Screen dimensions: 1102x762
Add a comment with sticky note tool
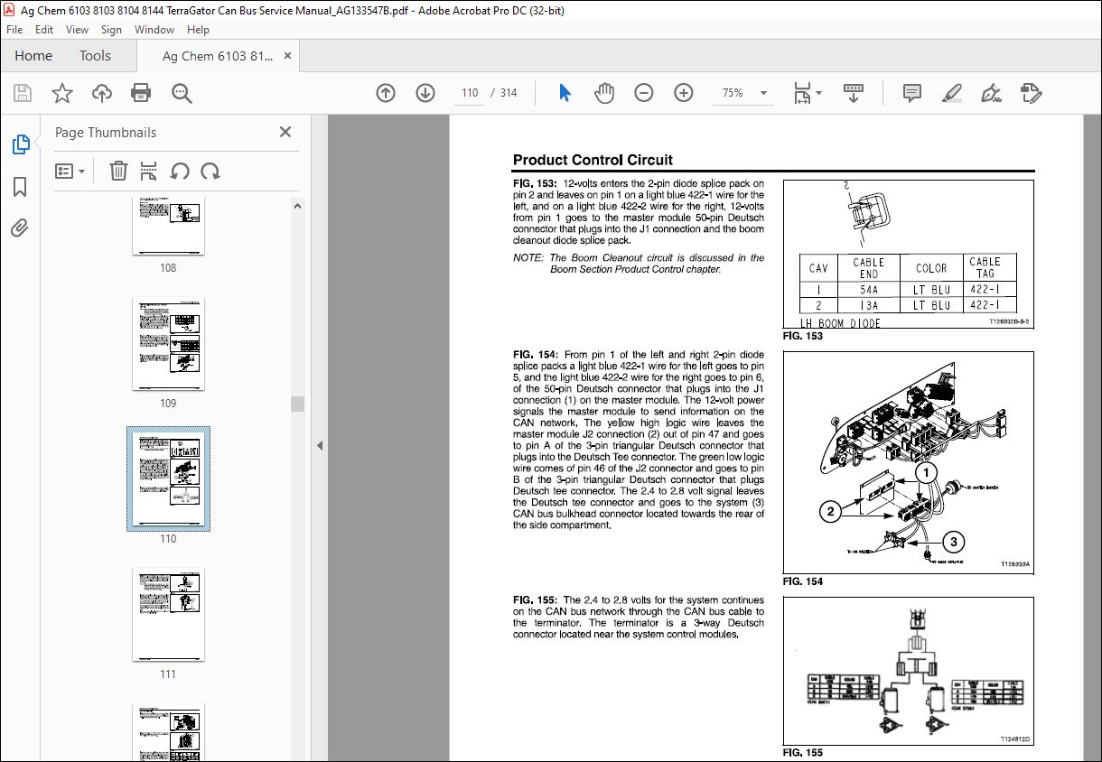coord(912,93)
